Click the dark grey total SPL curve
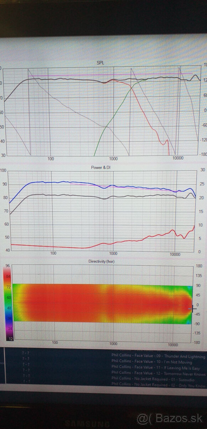207x429 pixels. 71,79
